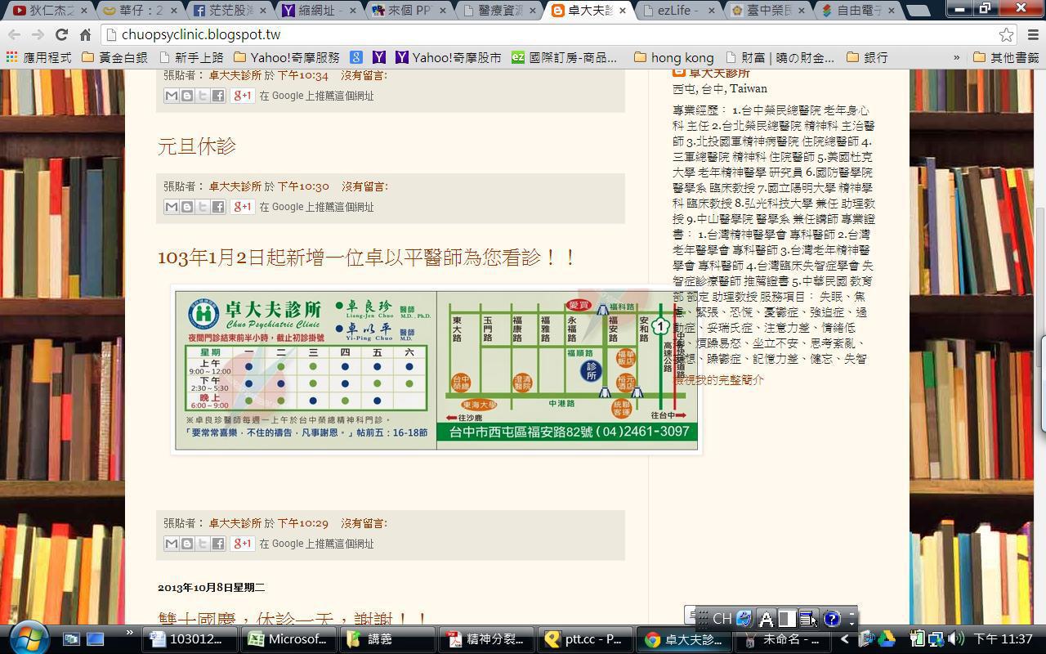Open the volume speaker icon in system tray
Screen dimensions: 1046x654
956,638
